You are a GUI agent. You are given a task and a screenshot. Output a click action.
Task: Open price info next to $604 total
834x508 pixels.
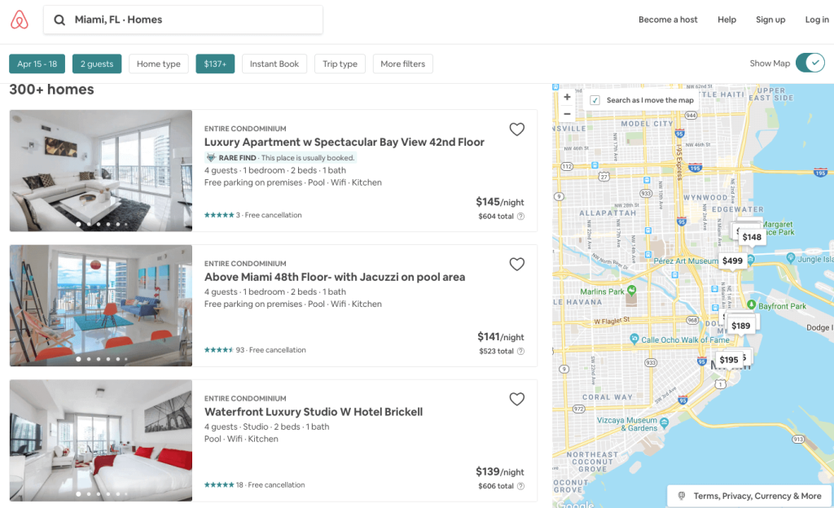click(520, 217)
